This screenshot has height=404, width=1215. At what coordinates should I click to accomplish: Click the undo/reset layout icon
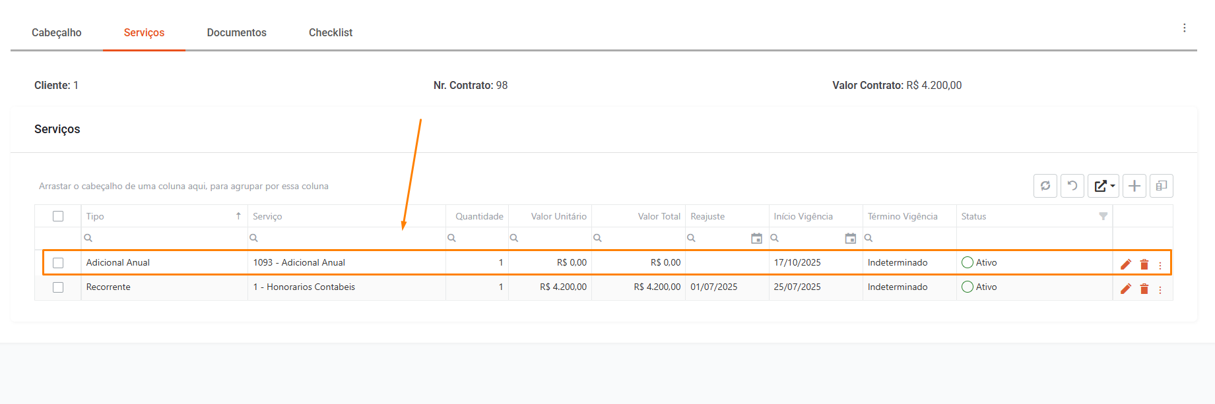[x=1072, y=186]
